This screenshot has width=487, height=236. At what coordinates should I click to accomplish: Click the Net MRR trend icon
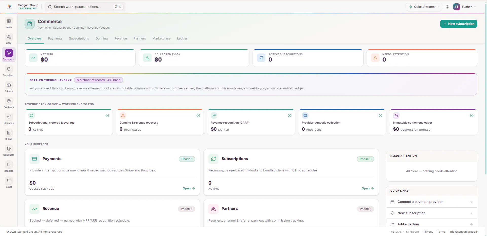pos(33,58)
